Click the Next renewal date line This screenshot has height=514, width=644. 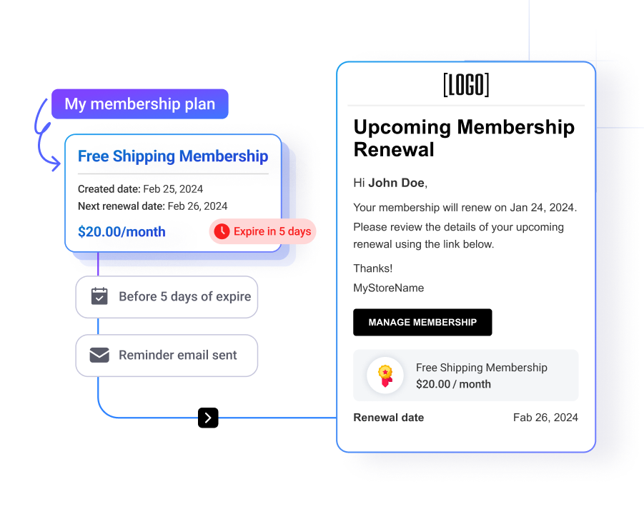pos(152,206)
